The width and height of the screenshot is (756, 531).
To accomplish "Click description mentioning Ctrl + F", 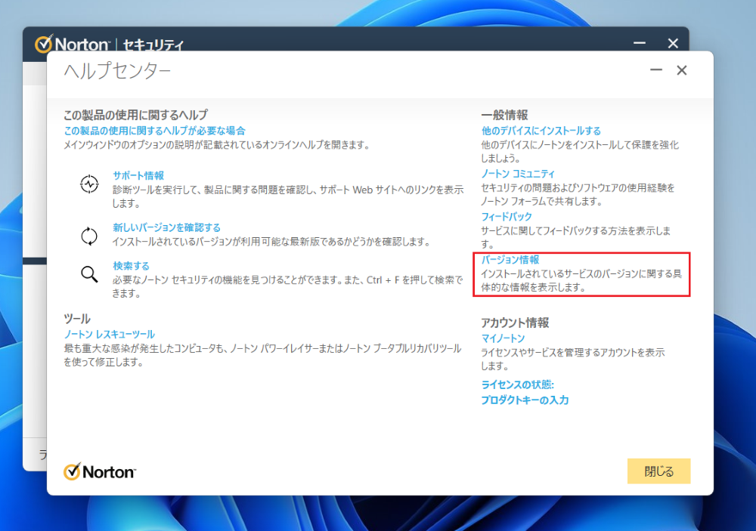I will tap(287, 286).
